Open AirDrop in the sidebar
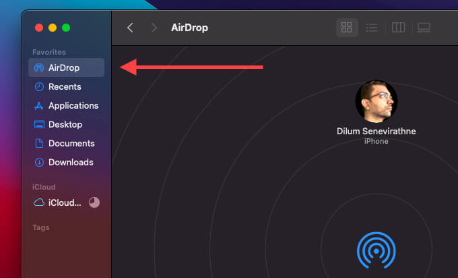Screen dimensions: 458x278 click(x=66, y=67)
